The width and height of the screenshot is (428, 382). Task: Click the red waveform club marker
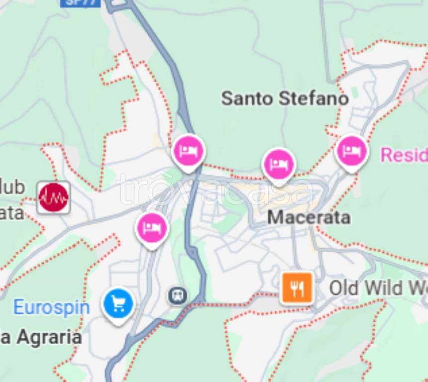click(x=54, y=197)
